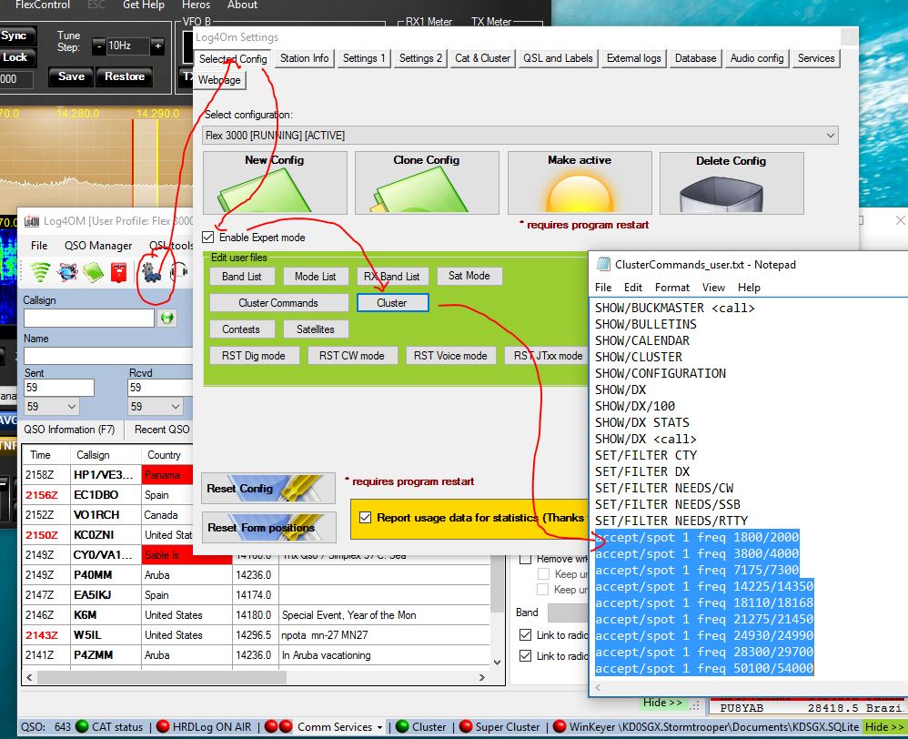Click the Cluster green status indicator

402,726
